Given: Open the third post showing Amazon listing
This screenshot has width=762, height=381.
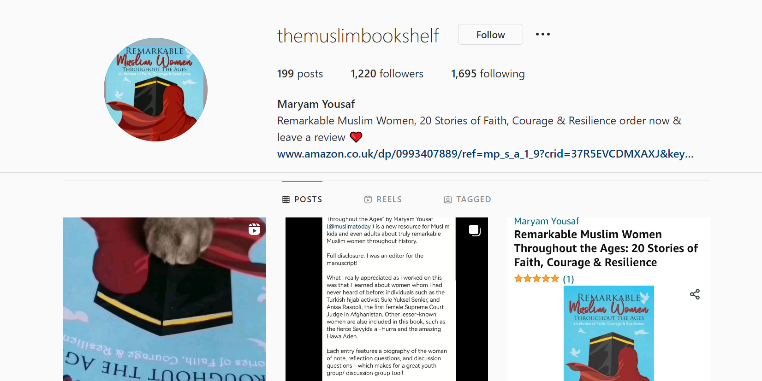Looking at the screenshot, I should [609, 299].
